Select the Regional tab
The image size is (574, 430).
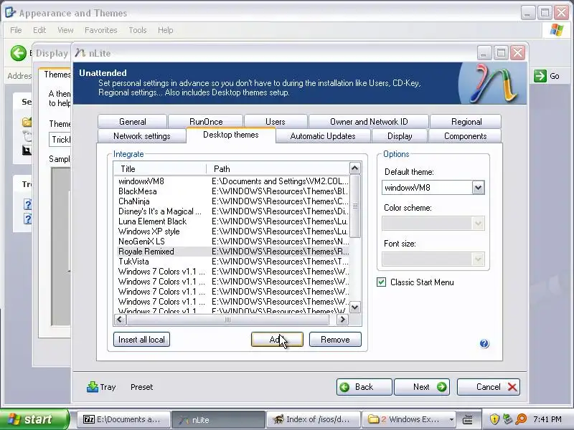pyautogui.click(x=466, y=122)
